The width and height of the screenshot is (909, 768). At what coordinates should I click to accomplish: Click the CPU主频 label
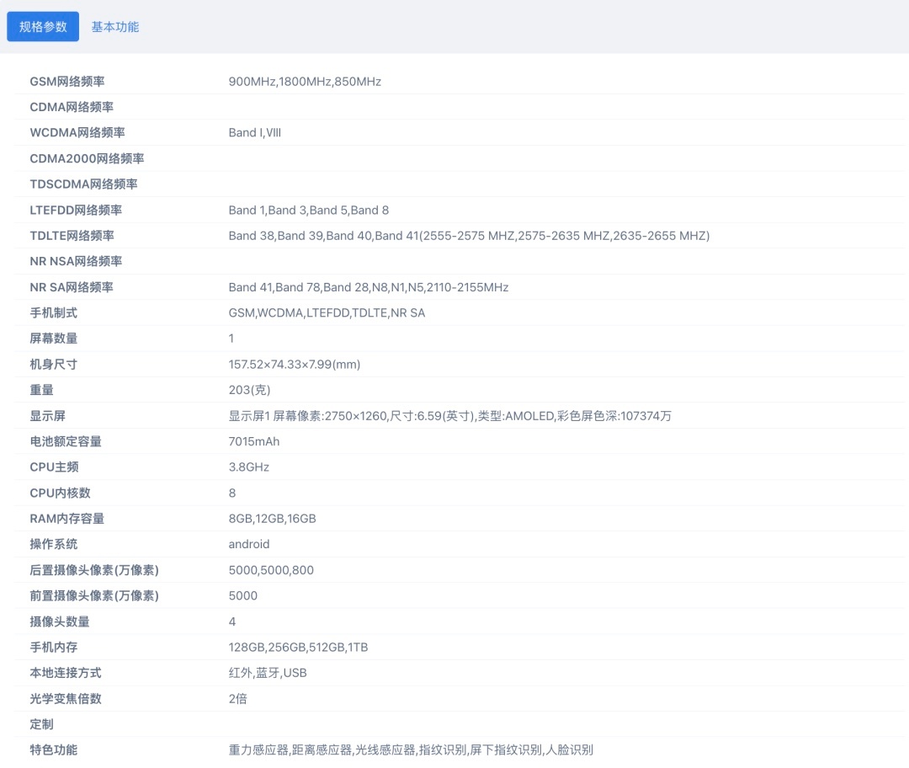click(x=54, y=467)
